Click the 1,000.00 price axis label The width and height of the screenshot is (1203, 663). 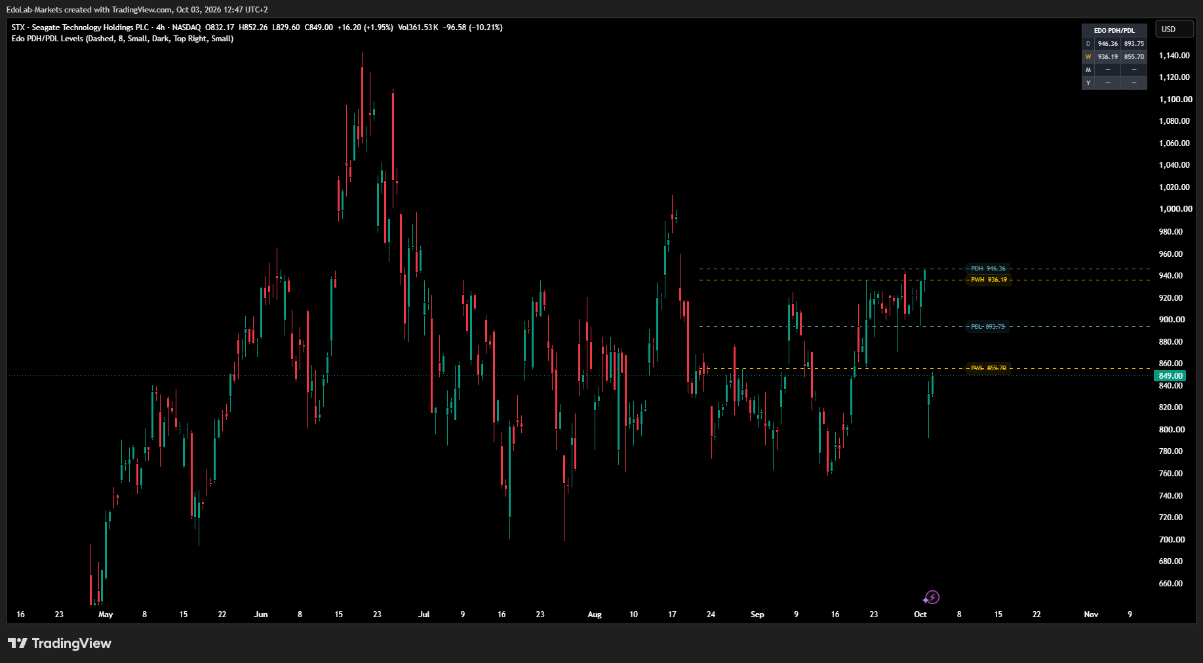[1175, 209]
